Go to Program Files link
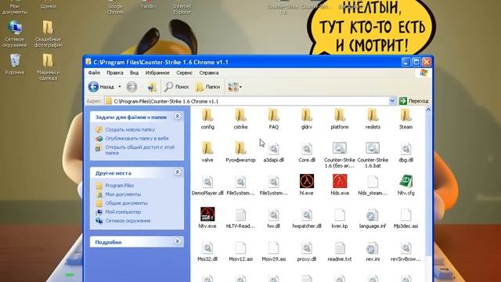Viewport: 501px width, 282px height. click(x=120, y=186)
